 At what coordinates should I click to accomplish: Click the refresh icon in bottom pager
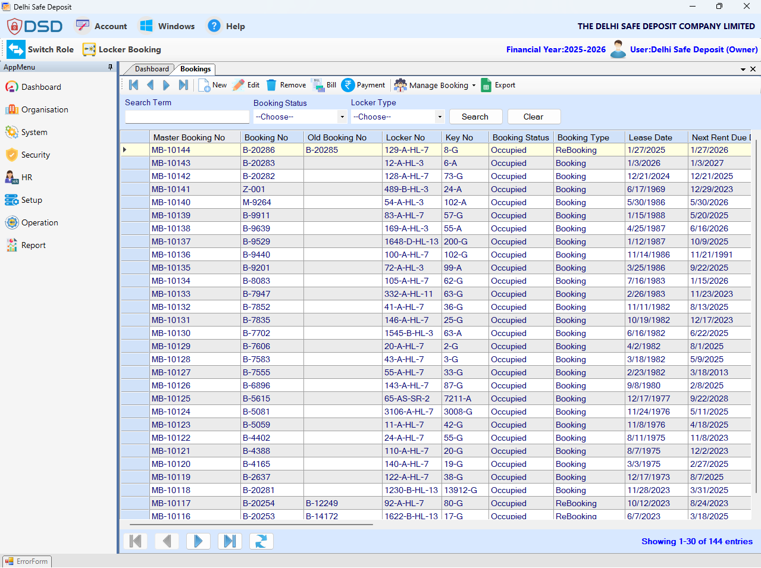[261, 541]
